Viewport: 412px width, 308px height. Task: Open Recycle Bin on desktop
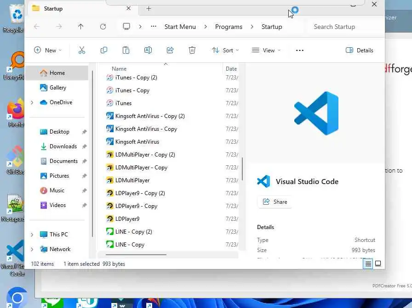coord(13,18)
